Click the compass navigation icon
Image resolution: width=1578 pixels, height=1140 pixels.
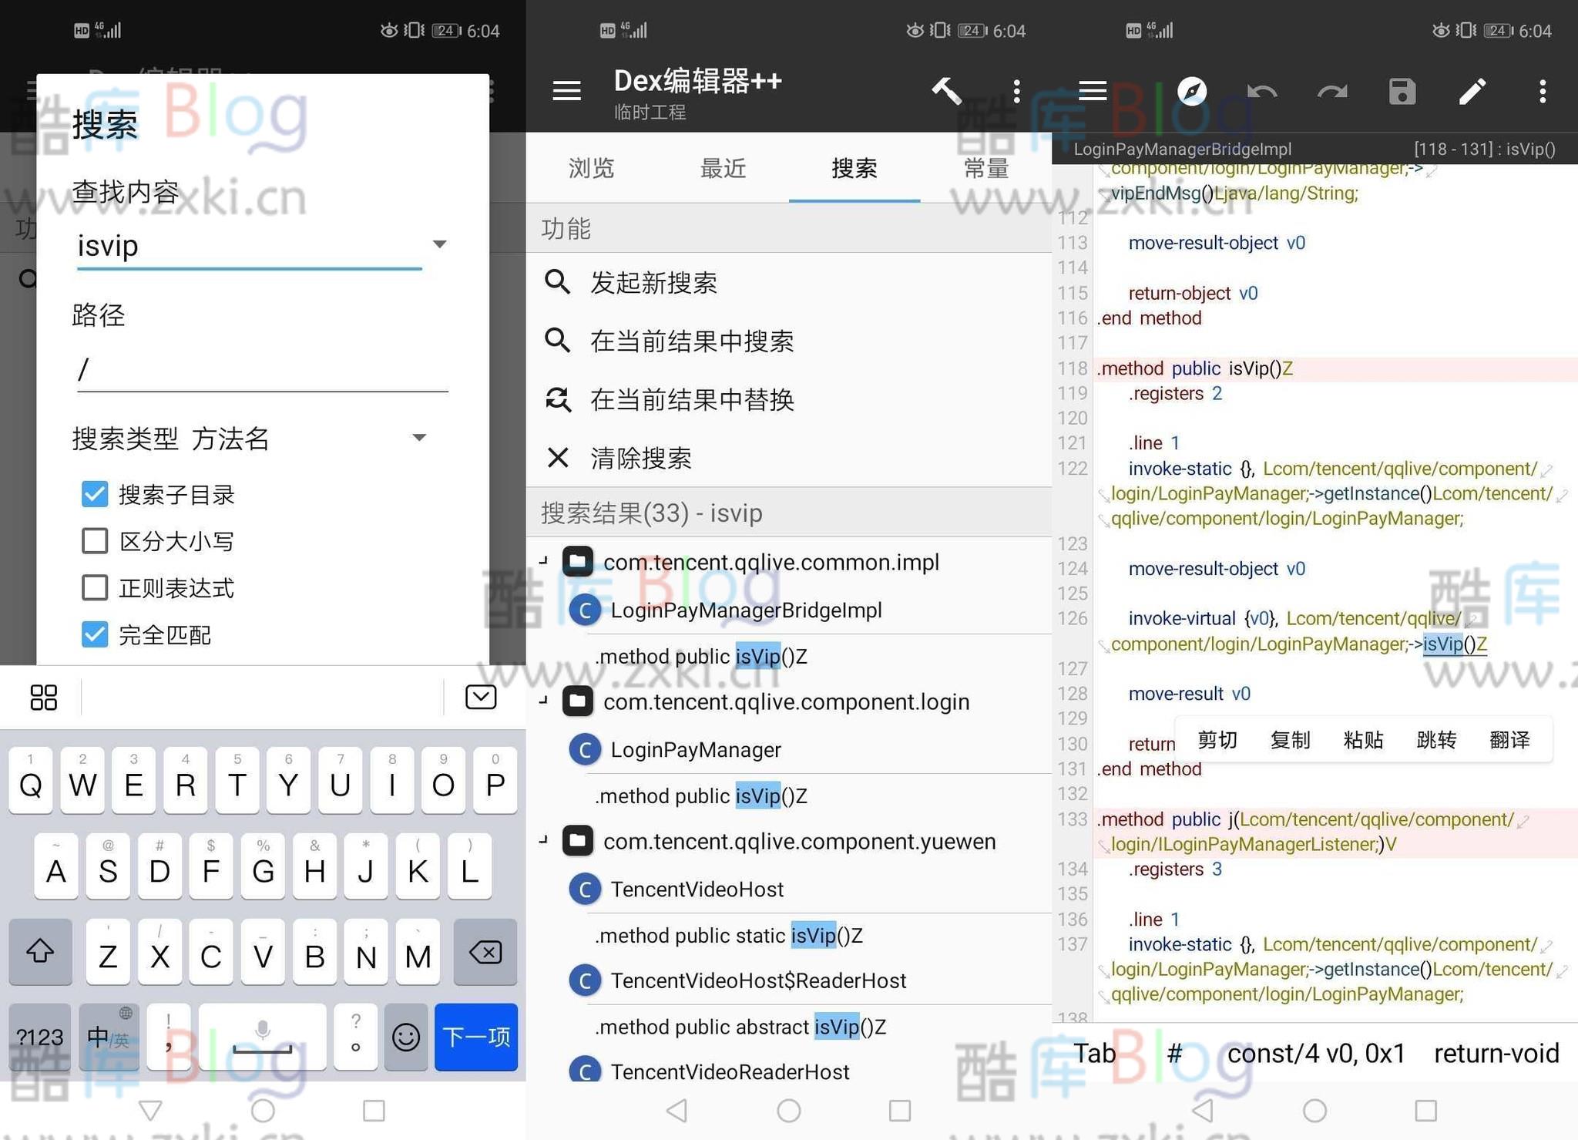coord(1191,91)
